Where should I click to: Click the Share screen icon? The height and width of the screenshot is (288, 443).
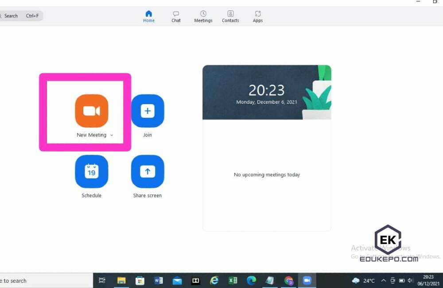pyautogui.click(x=148, y=171)
